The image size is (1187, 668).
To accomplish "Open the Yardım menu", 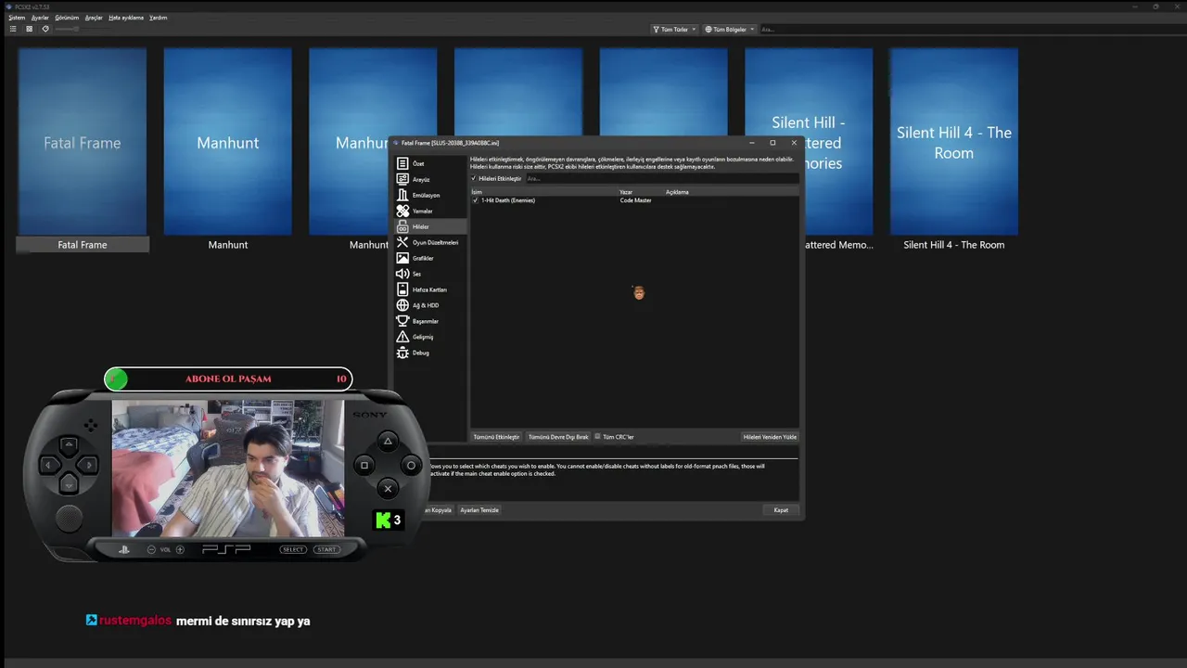I will click(x=159, y=18).
